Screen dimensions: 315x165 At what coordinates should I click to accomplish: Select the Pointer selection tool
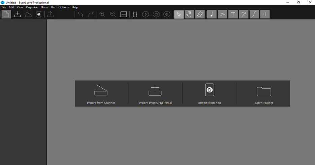pos(179,14)
